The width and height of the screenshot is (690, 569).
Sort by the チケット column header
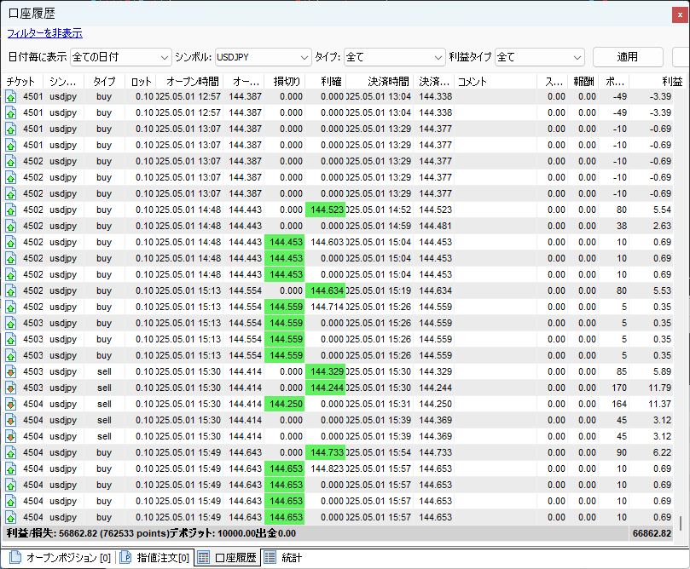point(22,81)
